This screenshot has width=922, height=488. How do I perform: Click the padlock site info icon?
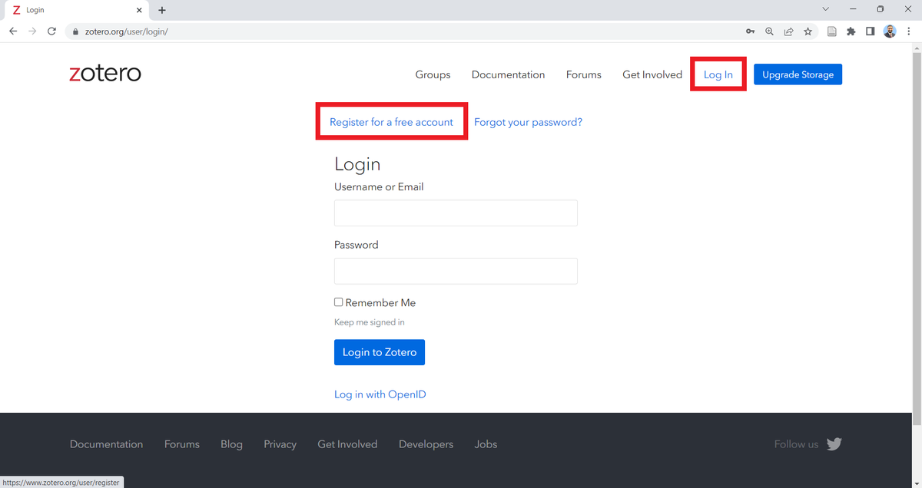click(x=75, y=31)
